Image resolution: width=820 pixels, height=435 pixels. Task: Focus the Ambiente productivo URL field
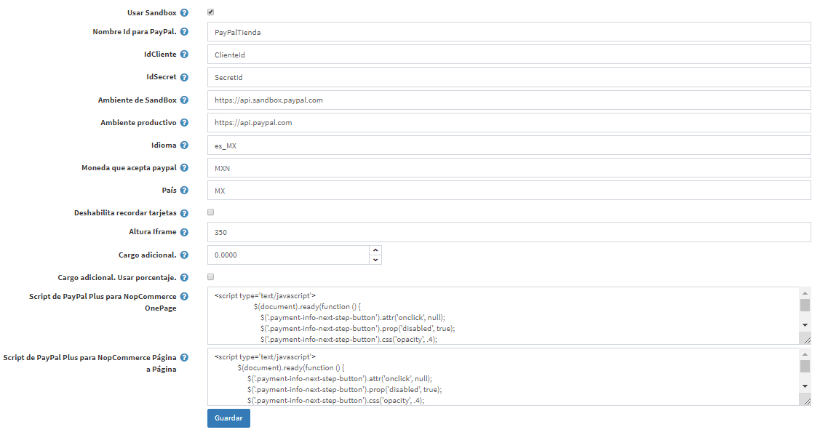point(509,122)
